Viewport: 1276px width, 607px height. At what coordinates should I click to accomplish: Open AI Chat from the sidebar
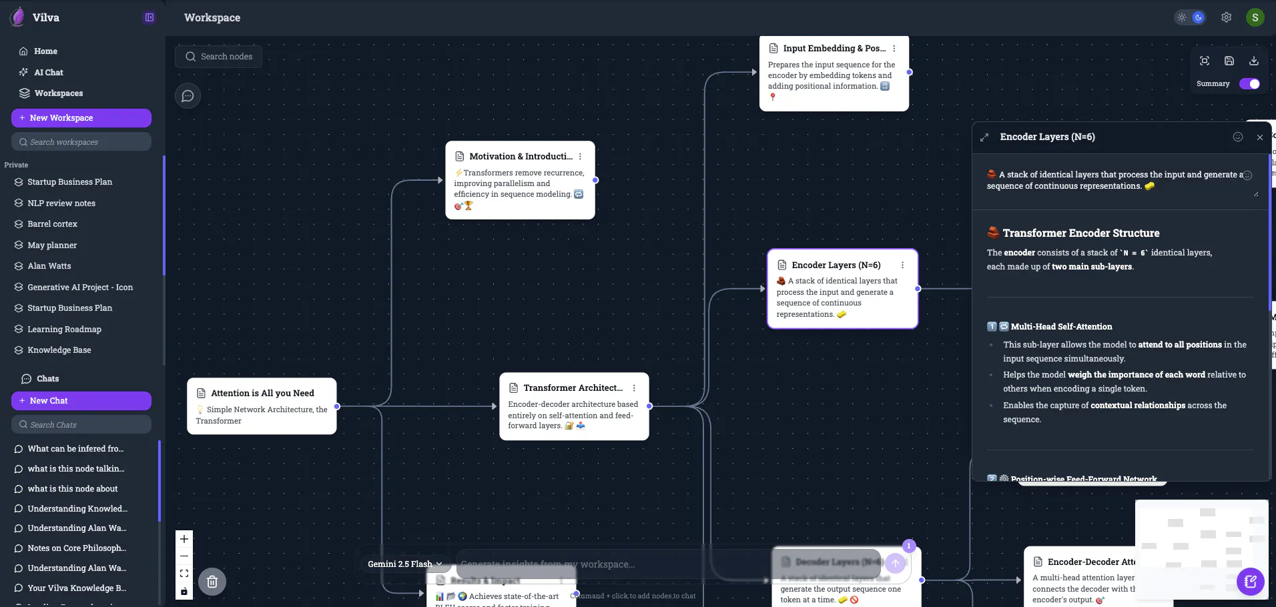point(49,72)
